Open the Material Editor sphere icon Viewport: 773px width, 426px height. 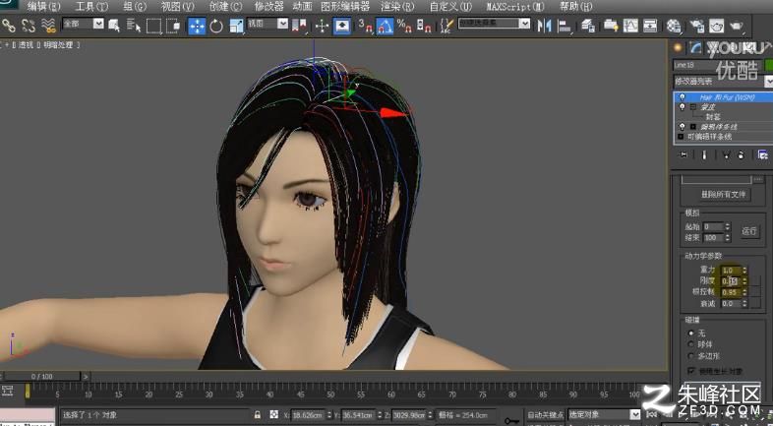tap(674, 26)
